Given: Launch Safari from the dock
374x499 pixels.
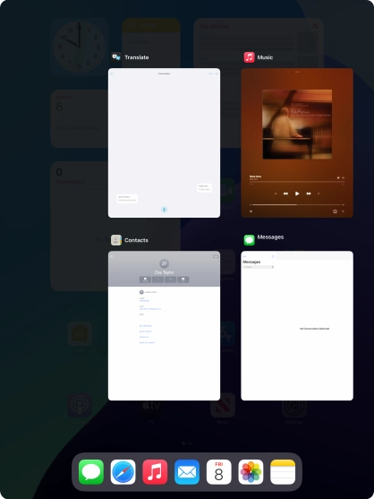Looking at the screenshot, I should (x=123, y=471).
